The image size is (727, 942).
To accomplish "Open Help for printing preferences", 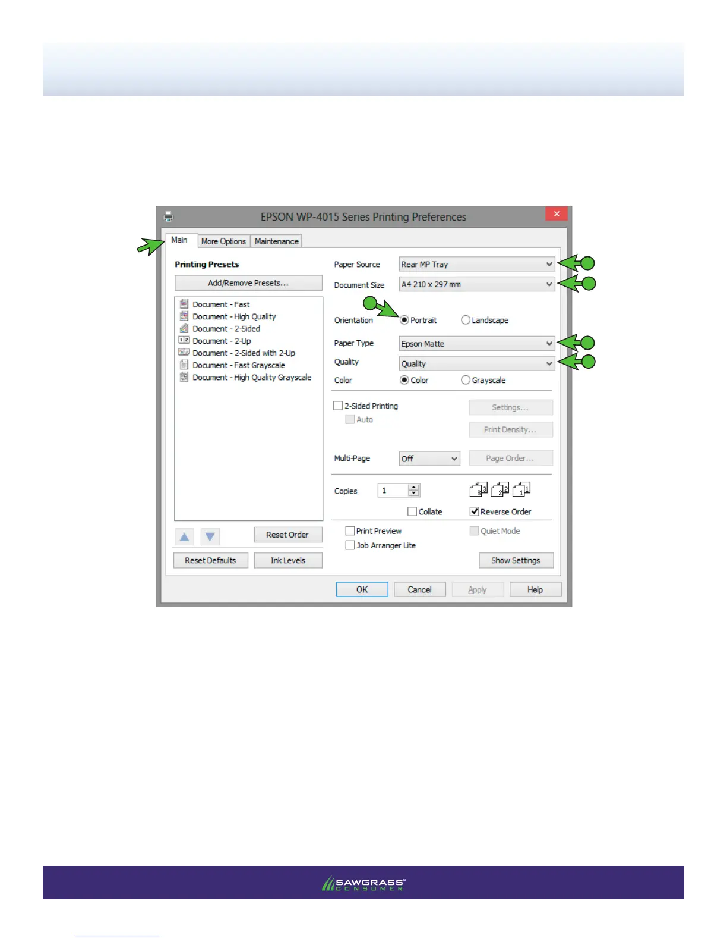I will 535,589.
